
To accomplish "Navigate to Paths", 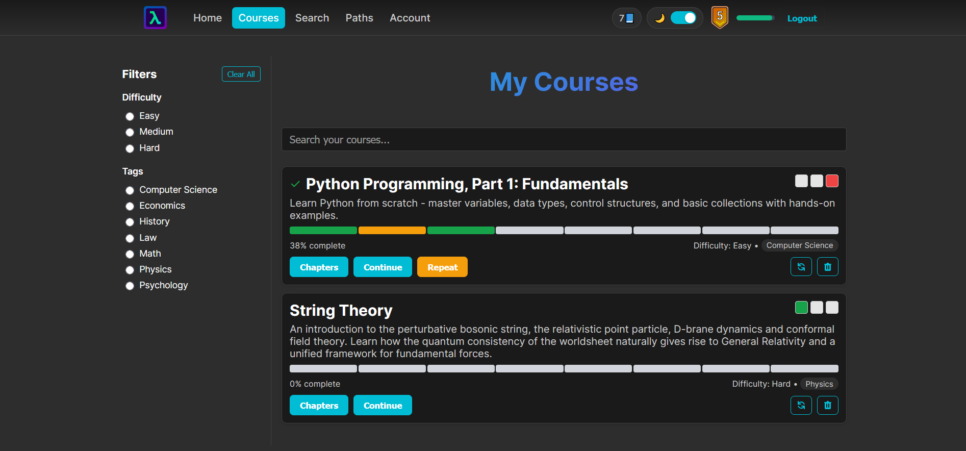I will pyautogui.click(x=360, y=18).
